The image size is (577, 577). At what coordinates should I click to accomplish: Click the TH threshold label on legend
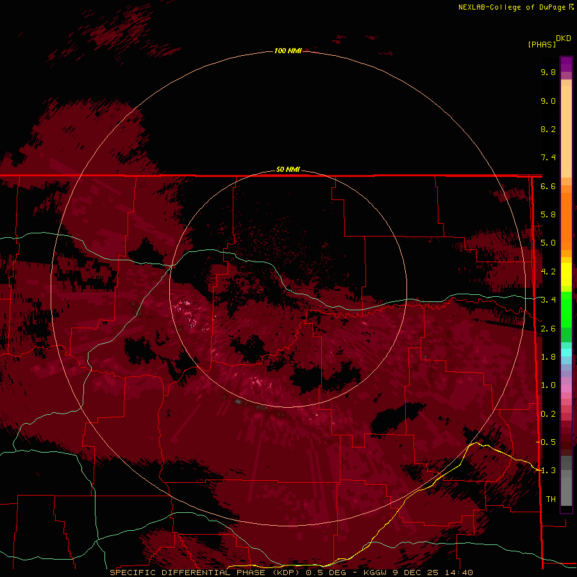coord(551,499)
